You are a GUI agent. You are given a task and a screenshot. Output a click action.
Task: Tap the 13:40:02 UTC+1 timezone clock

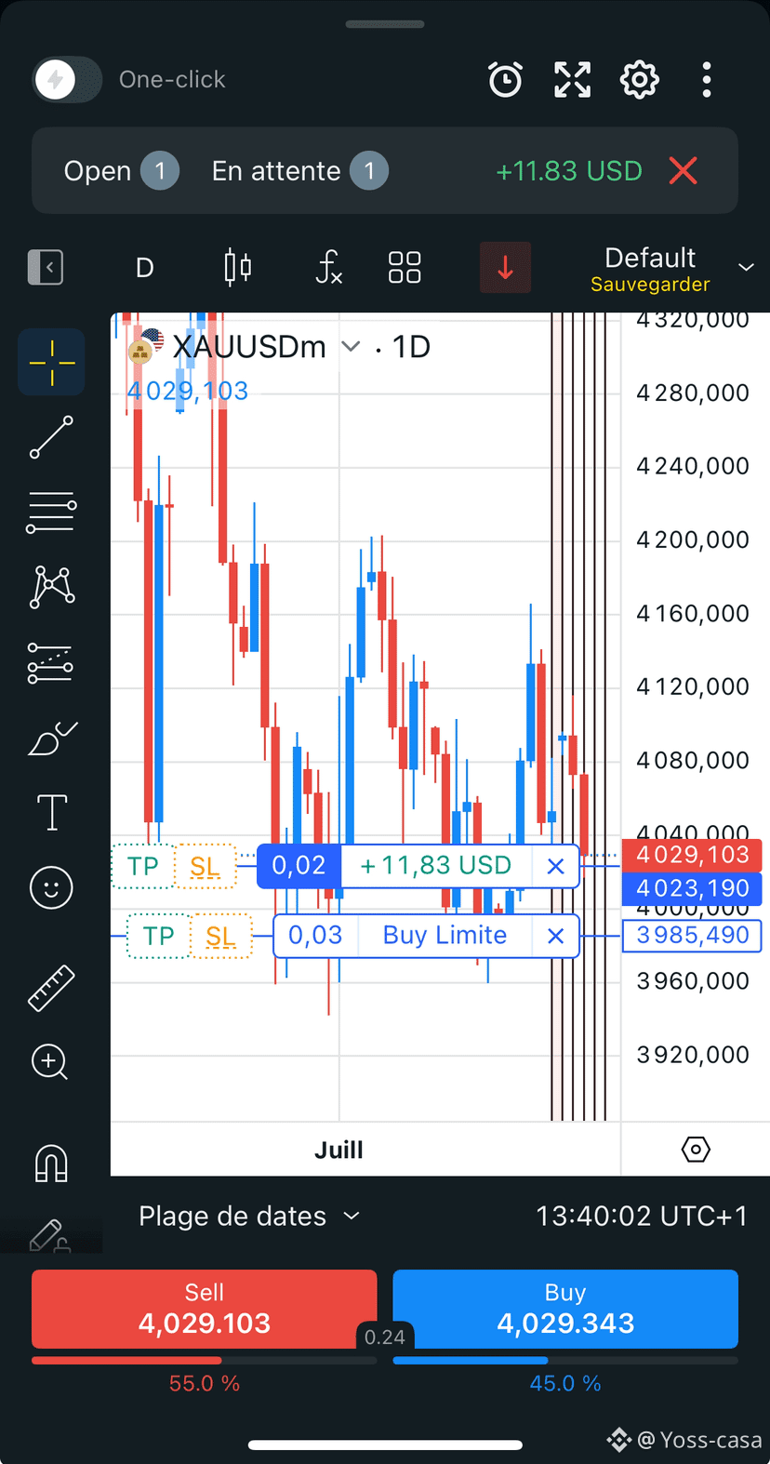tap(642, 1216)
